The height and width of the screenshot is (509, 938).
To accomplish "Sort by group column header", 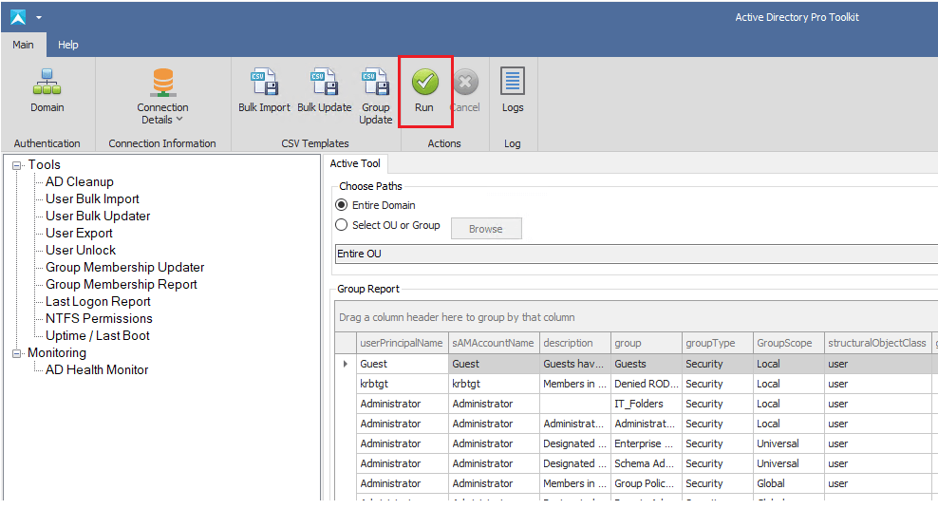I will pyautogui.click(x=647, y=343).
